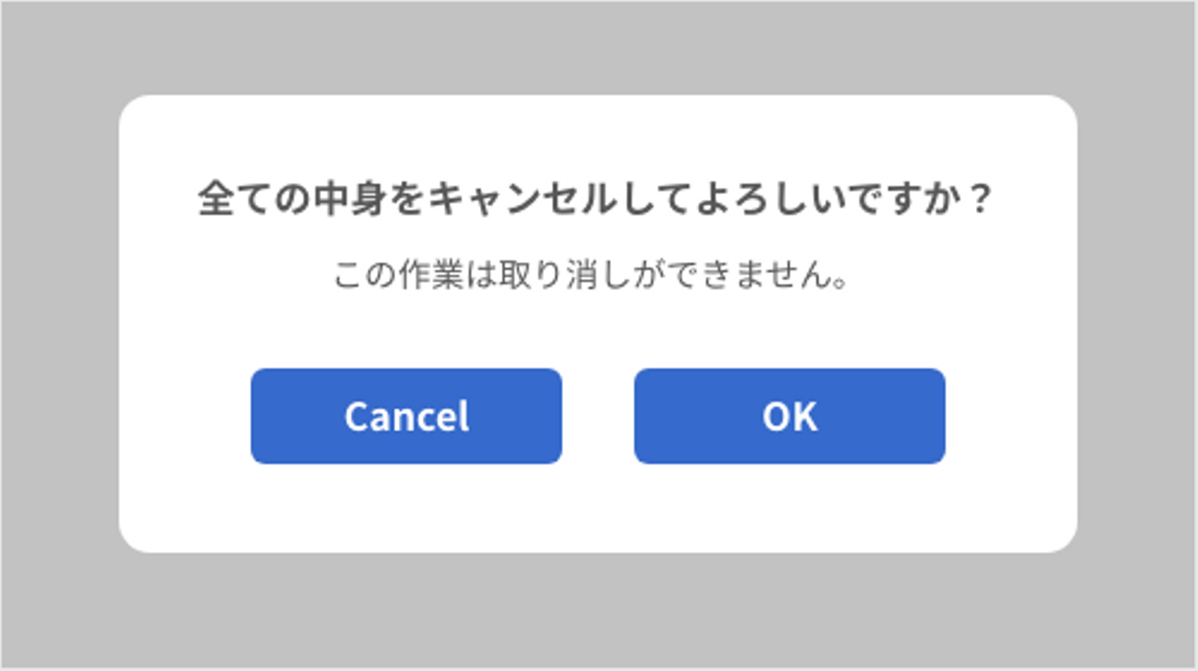Viewport: 1198px width, 671px height.
Task: Click the '全ての中身をキャンセルしてよろしいですか？' title
Action: 597,201
